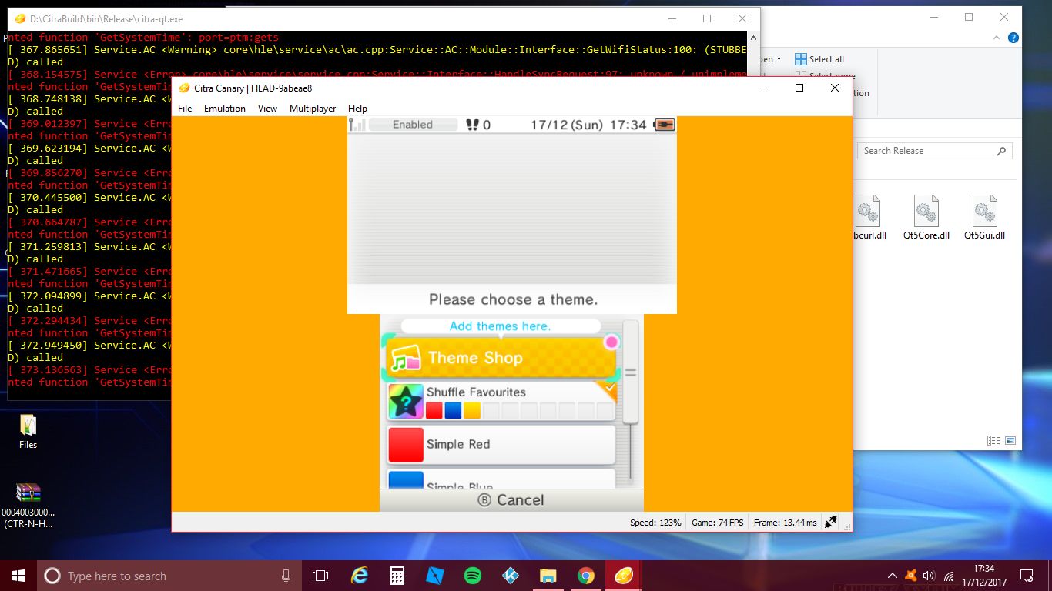Select the Simple Blue theme
The height and width of the screenshot is (591, 1052).
tap(501, 479)
